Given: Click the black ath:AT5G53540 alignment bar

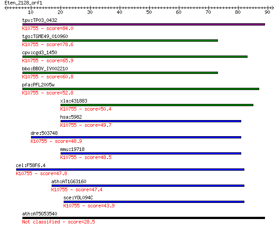Looking at the screenshot, I should click(x=143, y=218).
